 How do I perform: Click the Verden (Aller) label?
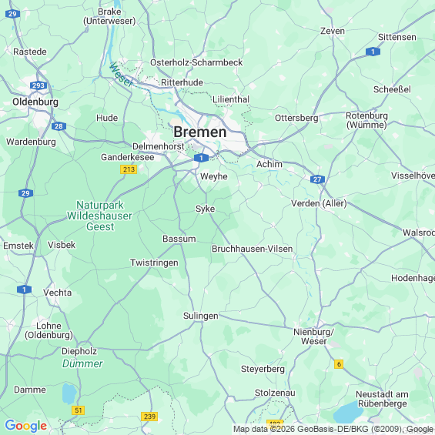coord(319,203)
